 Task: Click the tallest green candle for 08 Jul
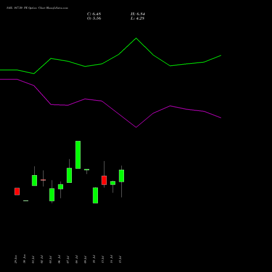click(x=78, y=154)
